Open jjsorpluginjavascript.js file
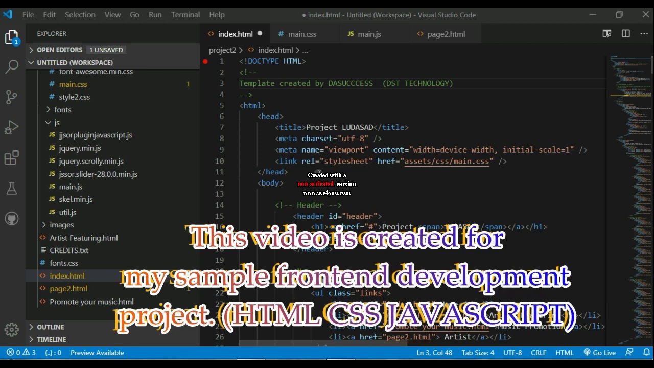The width and height of the screenshot is (654, 368). pos(96,135)
